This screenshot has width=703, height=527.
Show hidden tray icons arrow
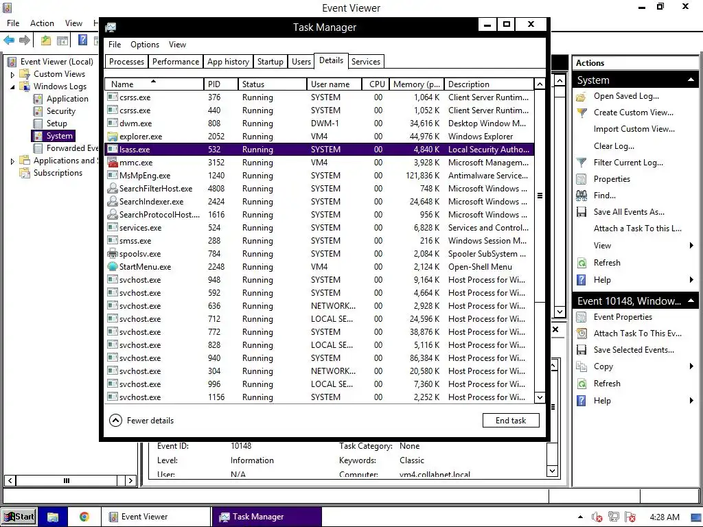tap(580, 517)
